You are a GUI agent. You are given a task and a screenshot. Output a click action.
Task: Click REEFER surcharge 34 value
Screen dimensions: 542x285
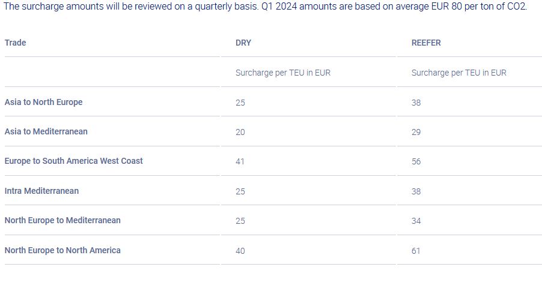click(x=416, y=221)
